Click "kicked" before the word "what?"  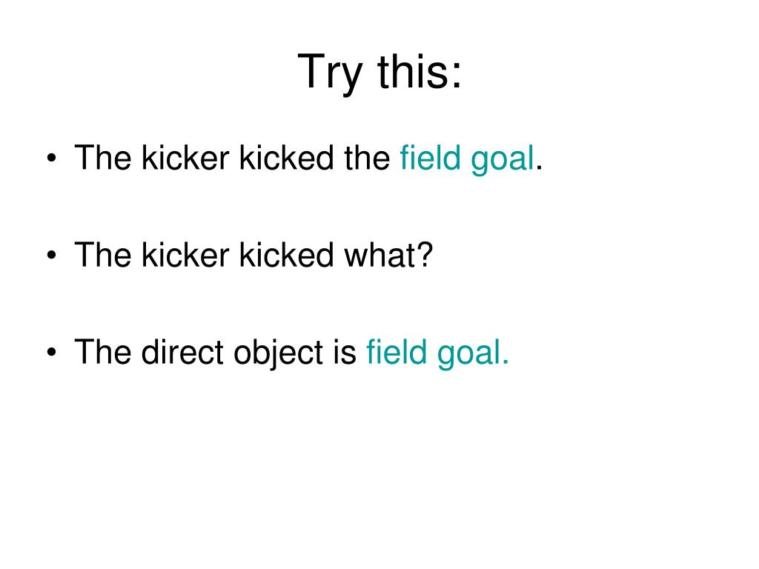click(x=287, y=255)
